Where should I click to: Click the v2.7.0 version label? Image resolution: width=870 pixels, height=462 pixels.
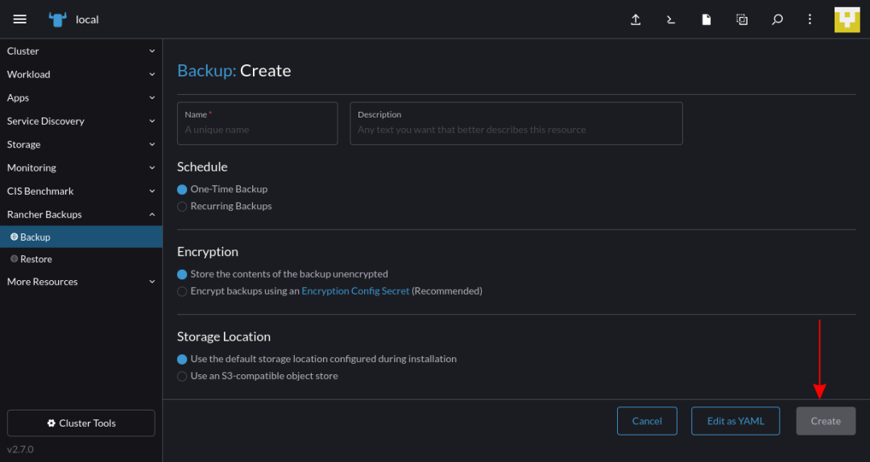coord(20,449)
